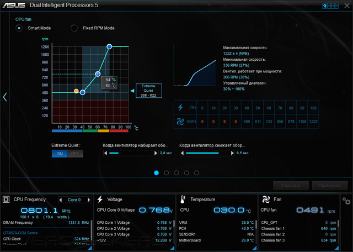The width and height of the screenshot is (353, 252).
Task: Click the view layout icon at top right
Action: [330, 6]
